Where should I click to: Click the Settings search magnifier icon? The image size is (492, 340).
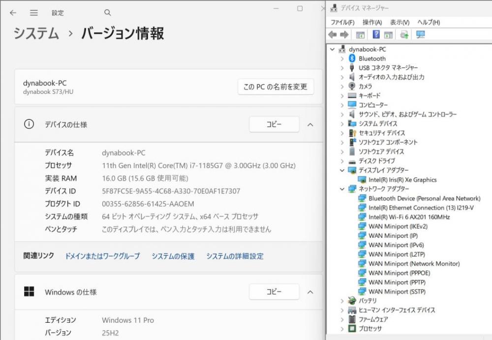click(x=108, y=13)
